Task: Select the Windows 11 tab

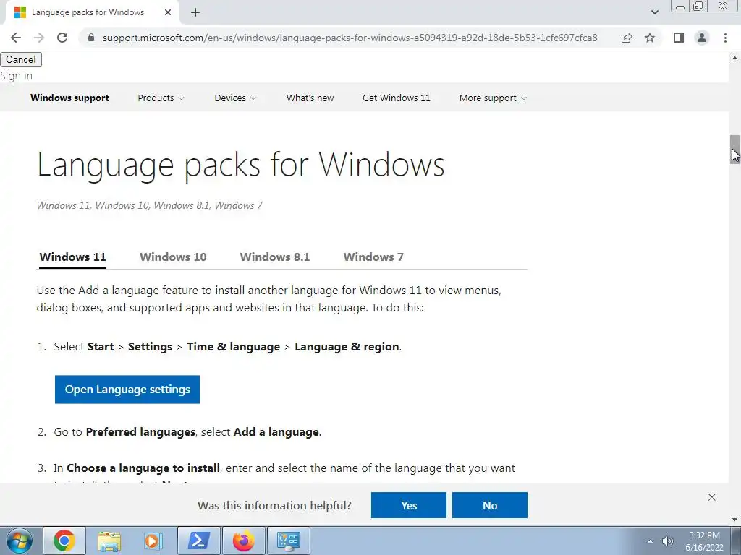Action: [x=73, y=257]
